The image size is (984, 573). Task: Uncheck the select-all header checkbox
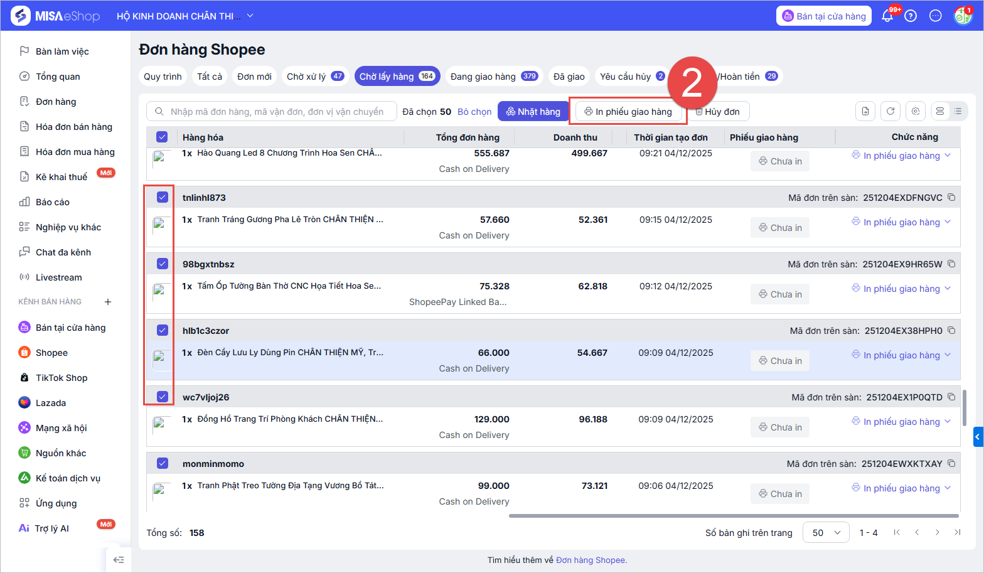(162, 137)
